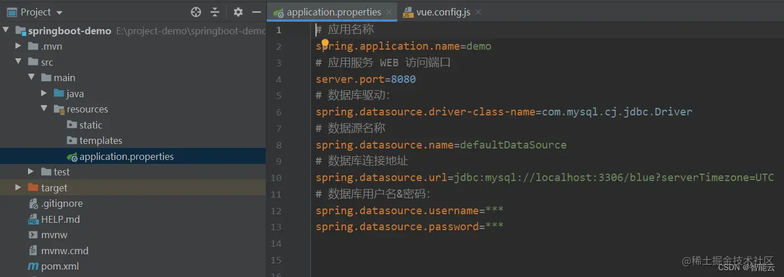Select the mvnw file
The height and width of the screenshot is (277, 784).
(x=54, y=235)
